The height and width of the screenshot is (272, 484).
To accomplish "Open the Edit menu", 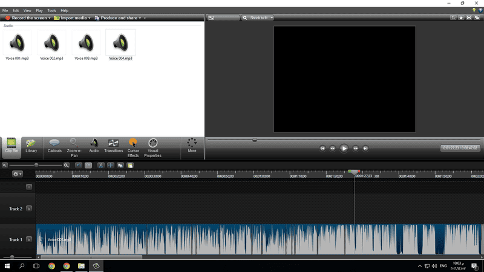I will (x=16, y=10).
